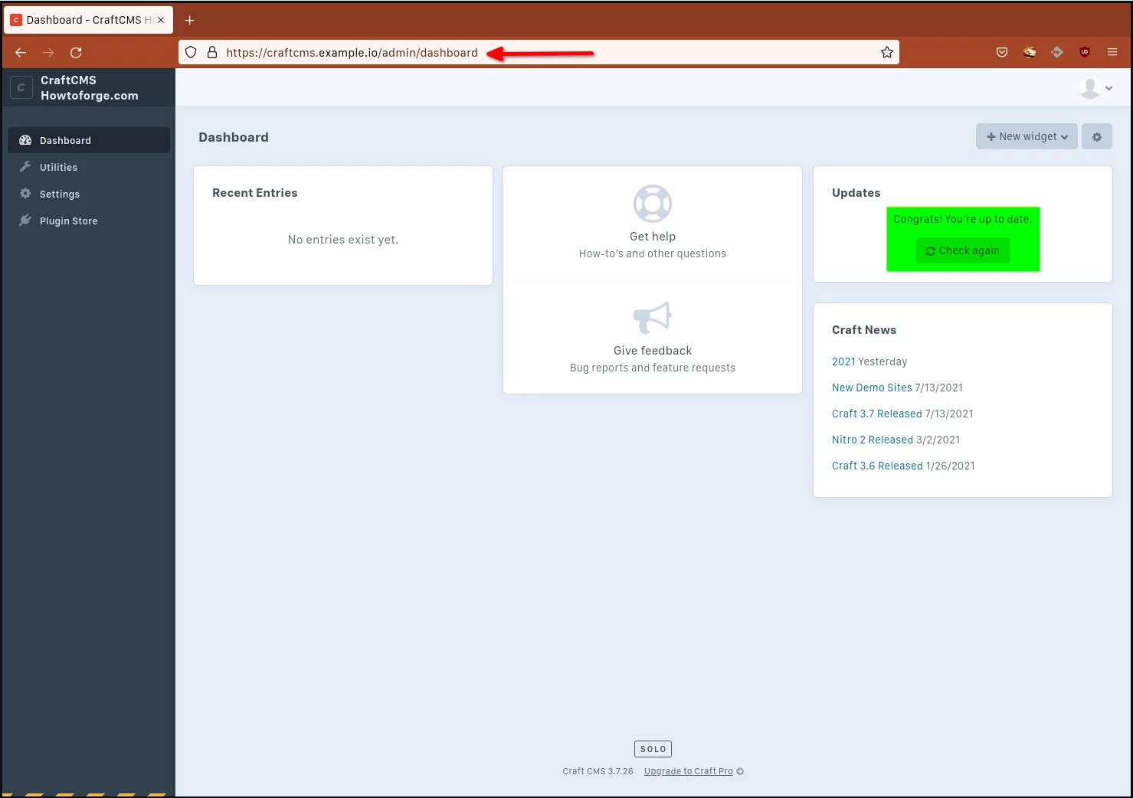Click the SOLO edition badge
Viewport: 1133px width, 798px height.
pyautogui.click(x=653, y=749)
